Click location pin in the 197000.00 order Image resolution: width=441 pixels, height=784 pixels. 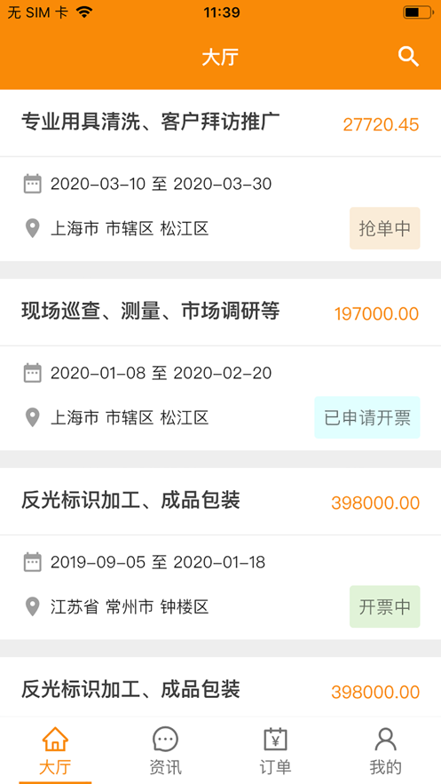click(x=33, y=417)
